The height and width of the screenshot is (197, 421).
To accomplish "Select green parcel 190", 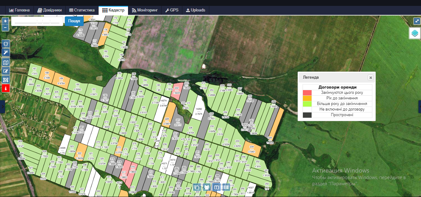I will [x=78, y=87].
